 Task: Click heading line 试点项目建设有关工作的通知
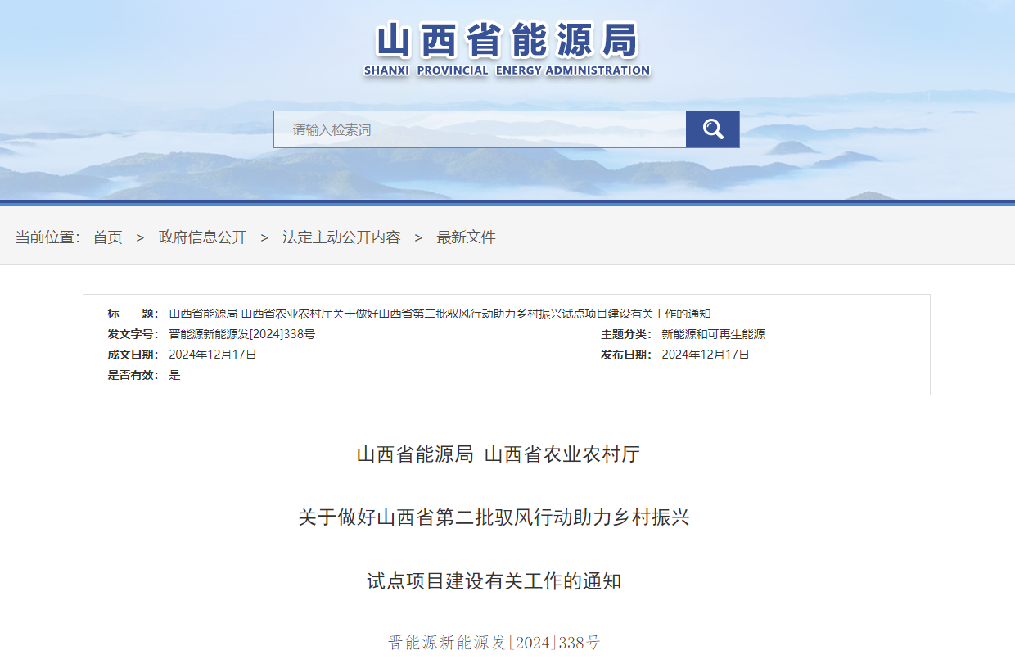(x=494, y=581)
